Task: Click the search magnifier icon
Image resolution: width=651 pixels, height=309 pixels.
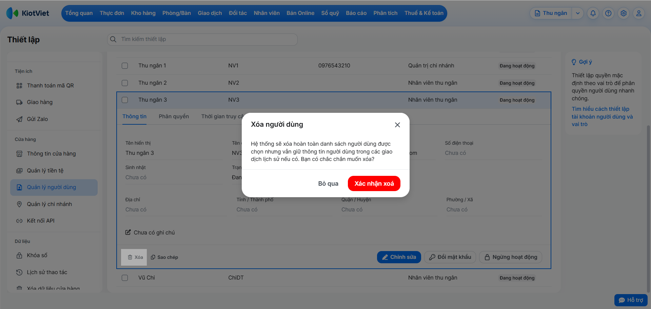Action: [x=113, y=39]
